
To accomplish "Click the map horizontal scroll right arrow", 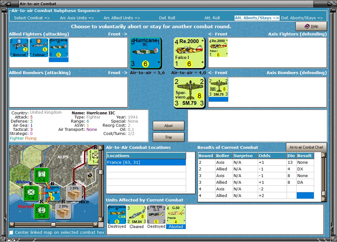I will [x=96, y=225].
